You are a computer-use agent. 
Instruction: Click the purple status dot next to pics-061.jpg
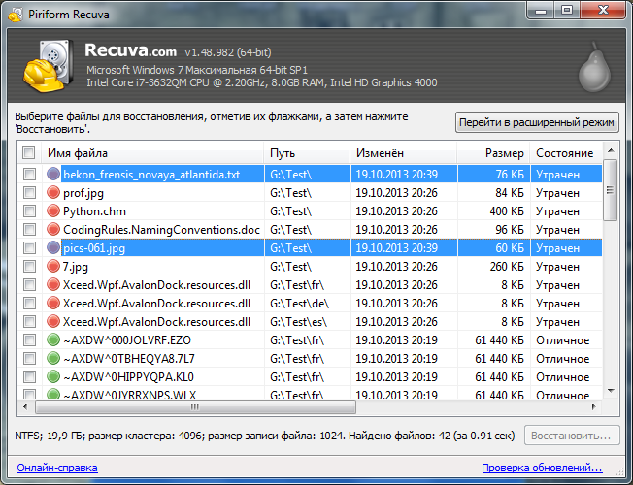(53, 247)
